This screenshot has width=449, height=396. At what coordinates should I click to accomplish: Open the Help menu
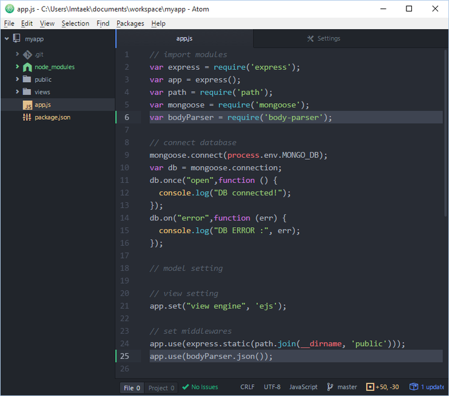pyautogui.click(x=158, y=24)
